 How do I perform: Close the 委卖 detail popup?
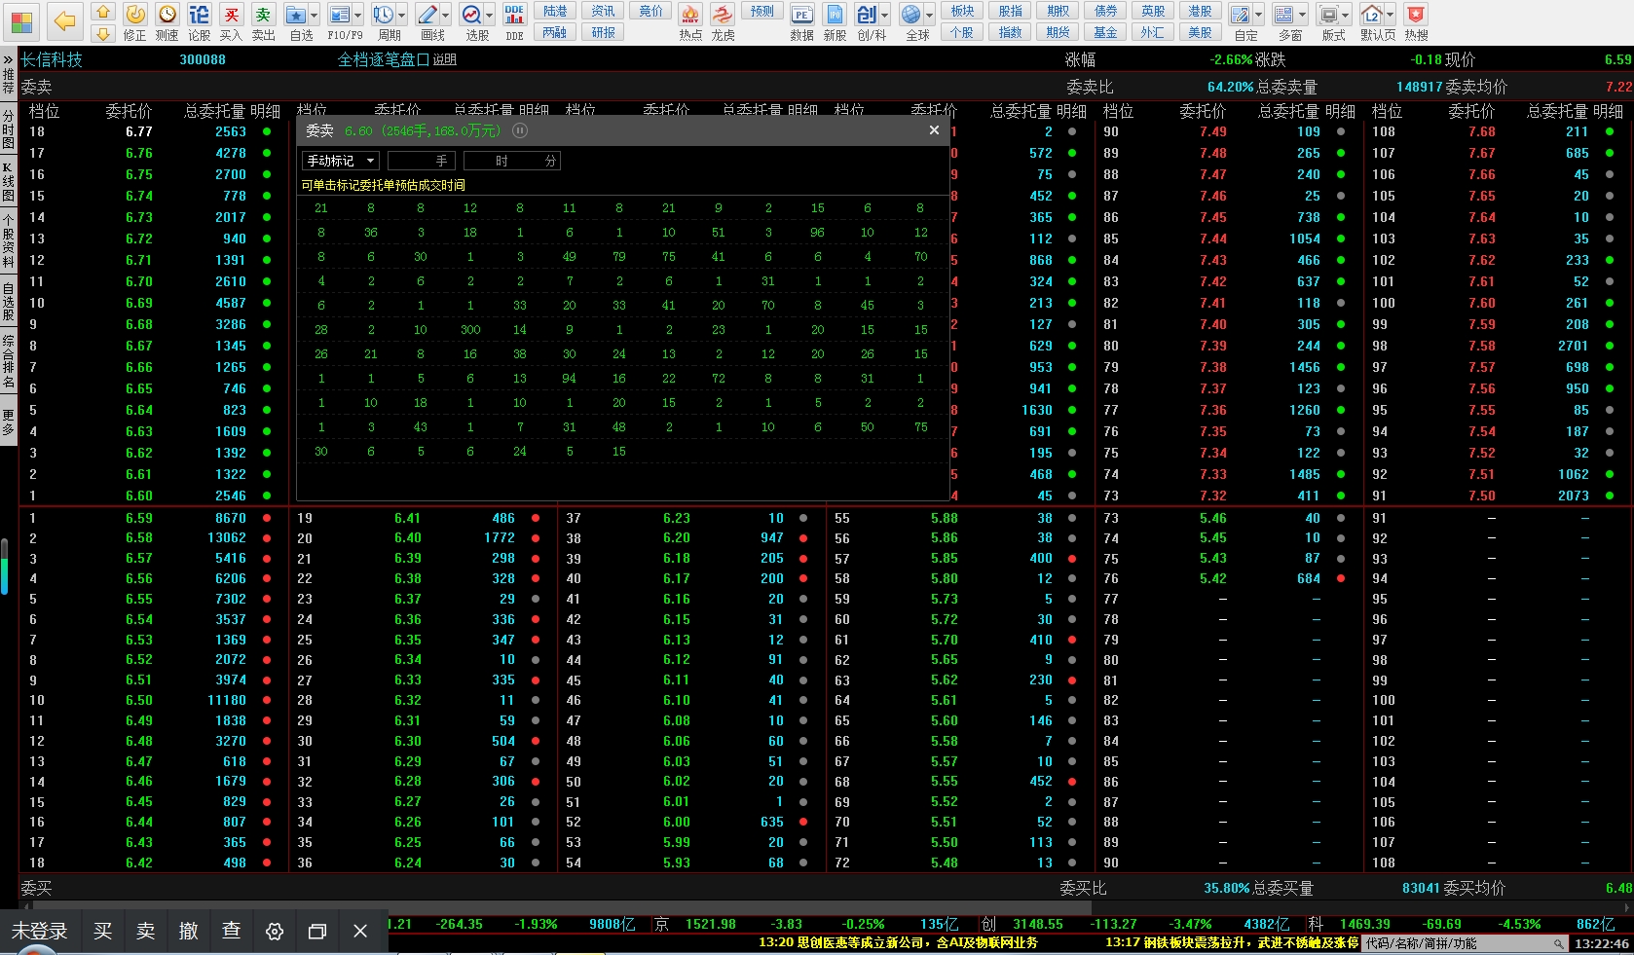click(x=934, y=130)
